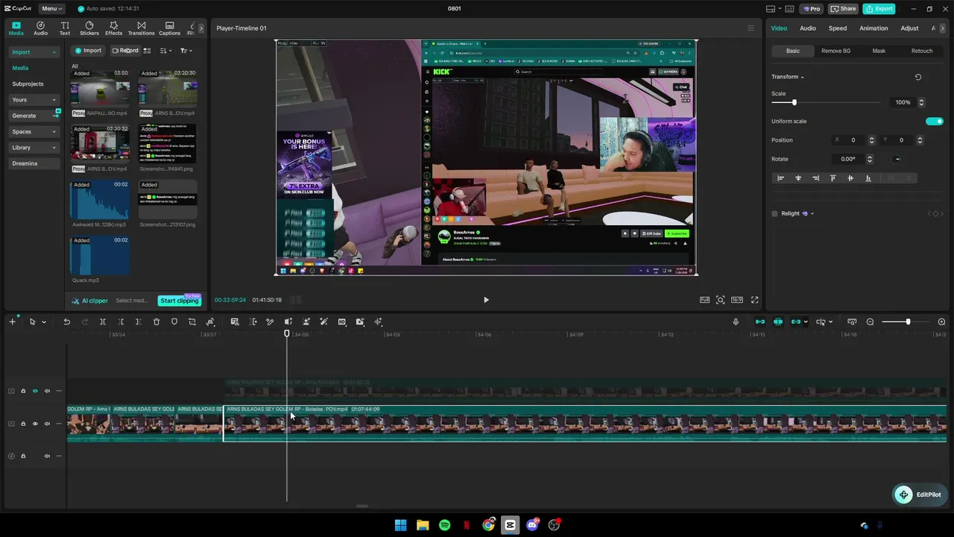Click the Scale slider handle
This screenshot has height=537, width=954.
click(x=794, y=102)
